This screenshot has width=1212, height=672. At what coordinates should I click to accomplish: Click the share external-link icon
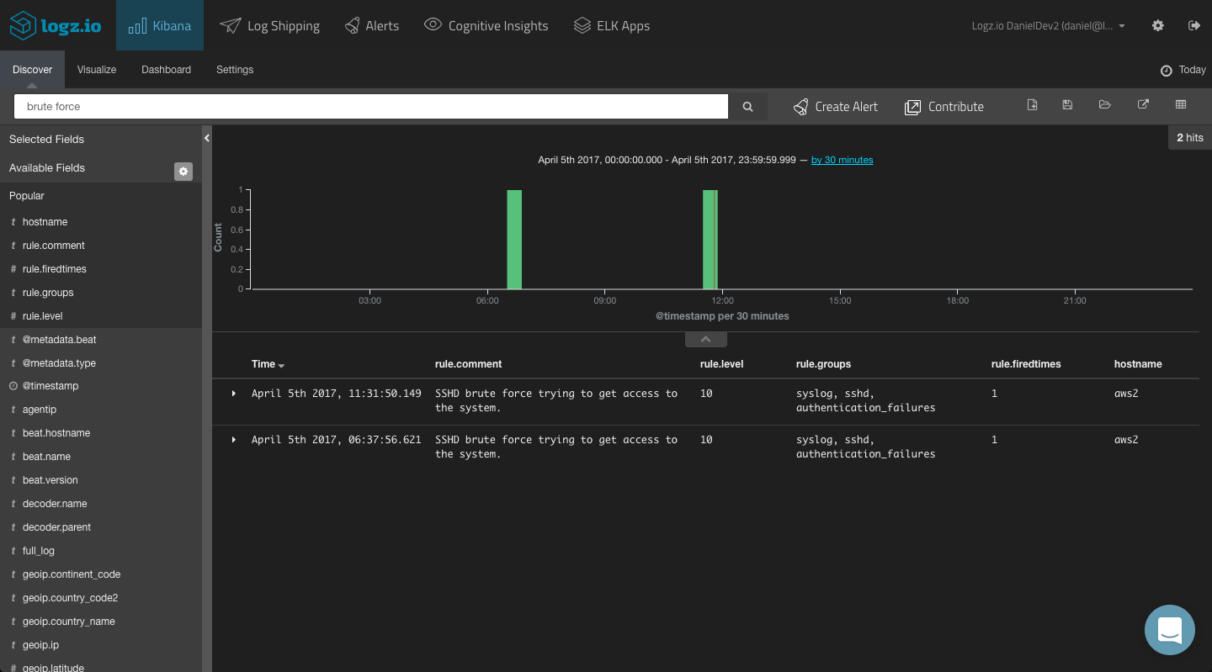[x=1143, y=105]
